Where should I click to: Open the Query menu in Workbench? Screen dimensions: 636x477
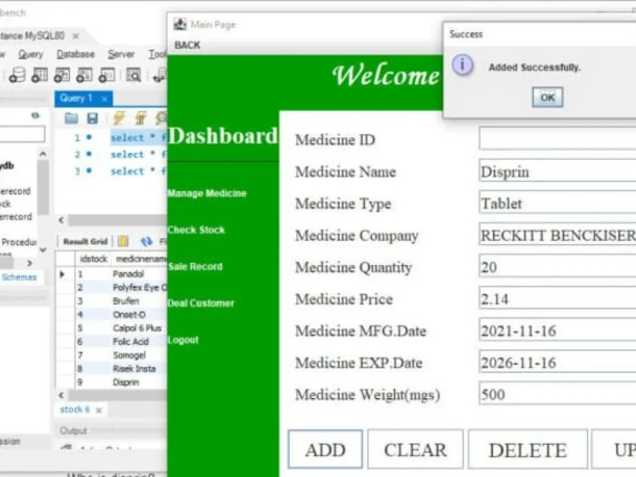pyautogui.click(x=31, y=54)
